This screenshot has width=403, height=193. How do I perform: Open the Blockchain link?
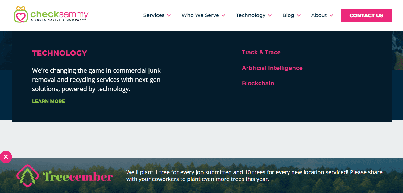pos(258,83)
